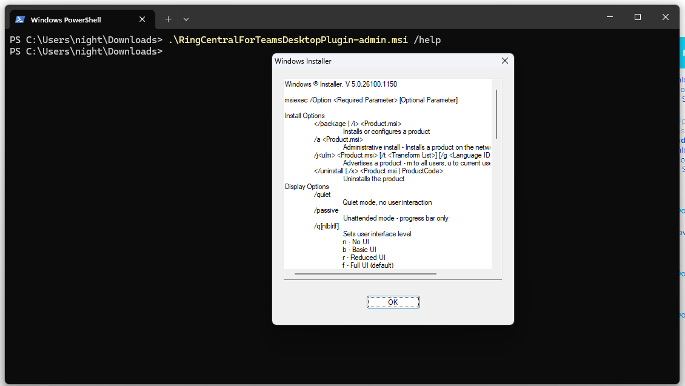Click 'Installs or configures a product' text
The width and height of the screenshot is (685, 386).
pyautogui.click(x=386, y=131)
